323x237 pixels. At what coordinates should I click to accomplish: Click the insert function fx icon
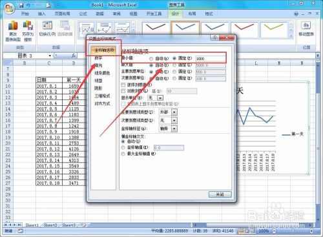click(74, 56)
